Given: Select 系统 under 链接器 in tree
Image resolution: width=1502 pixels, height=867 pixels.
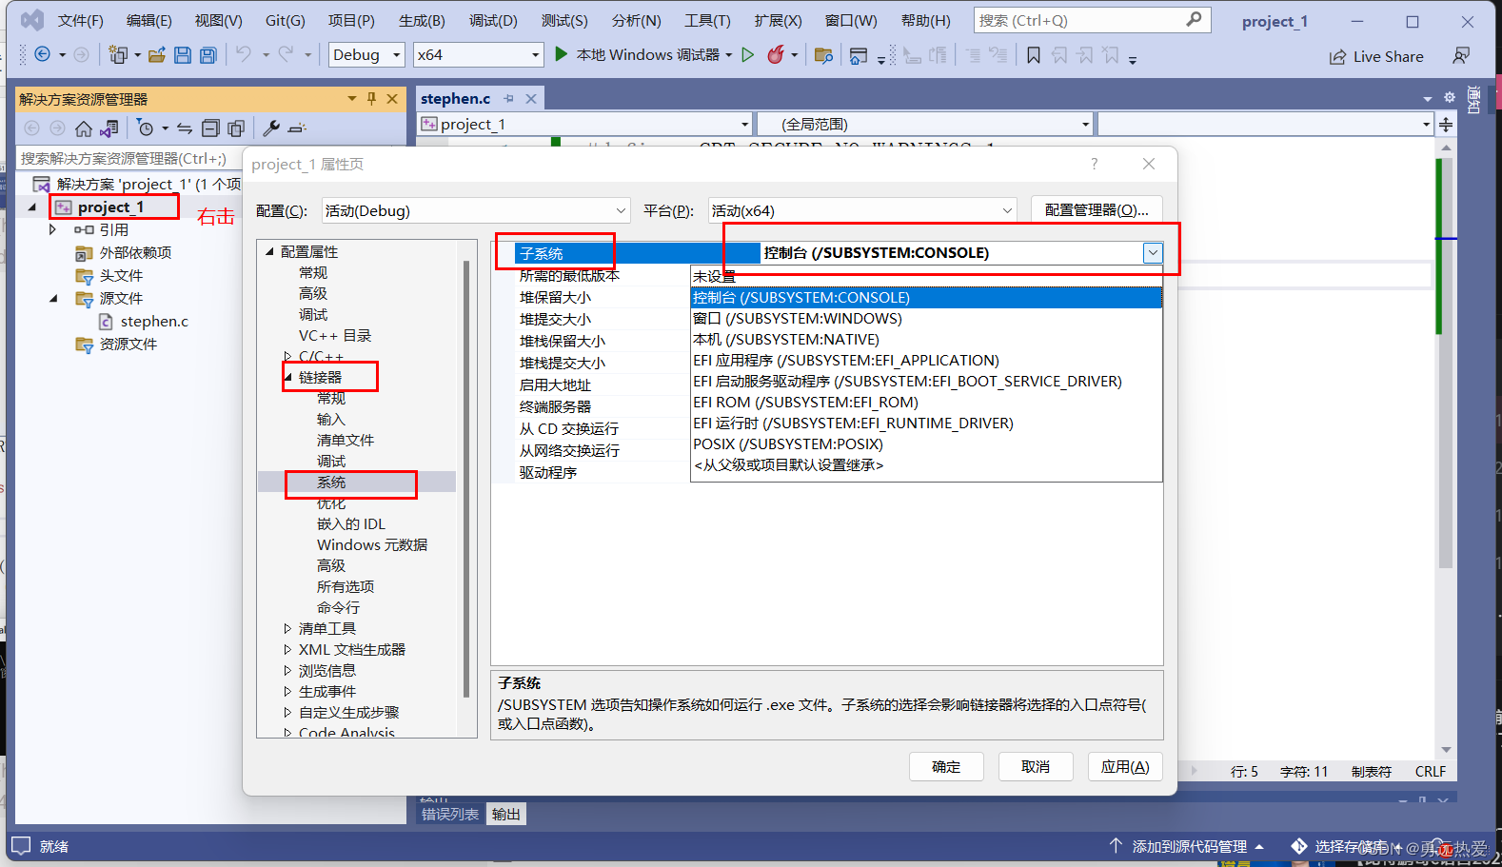Looking at the screenshot, I should pos(331,483).
